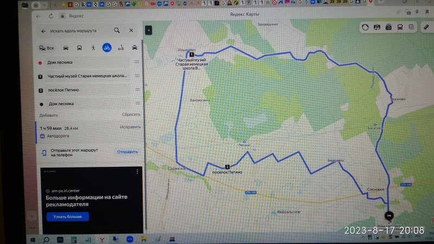
Task: Select the bicycle route mode
Action: [107, 48]
